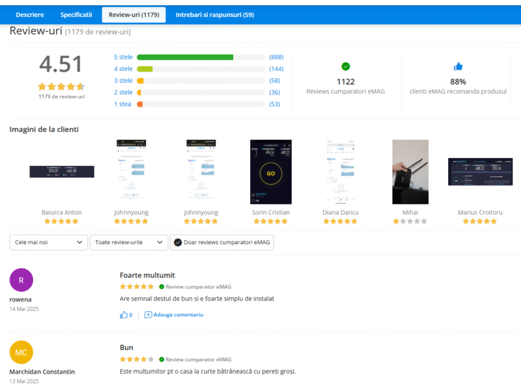Click the add-comment plus icon

(148, 314)
